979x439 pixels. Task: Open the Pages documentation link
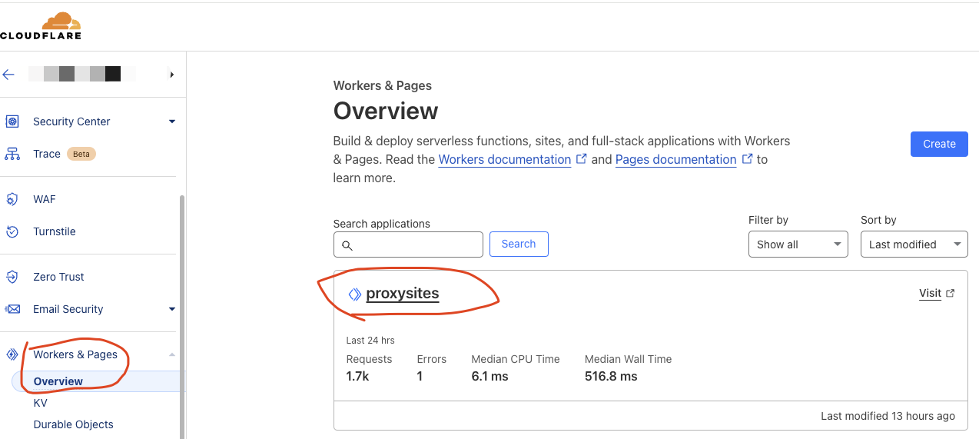(x=676, y=159)
